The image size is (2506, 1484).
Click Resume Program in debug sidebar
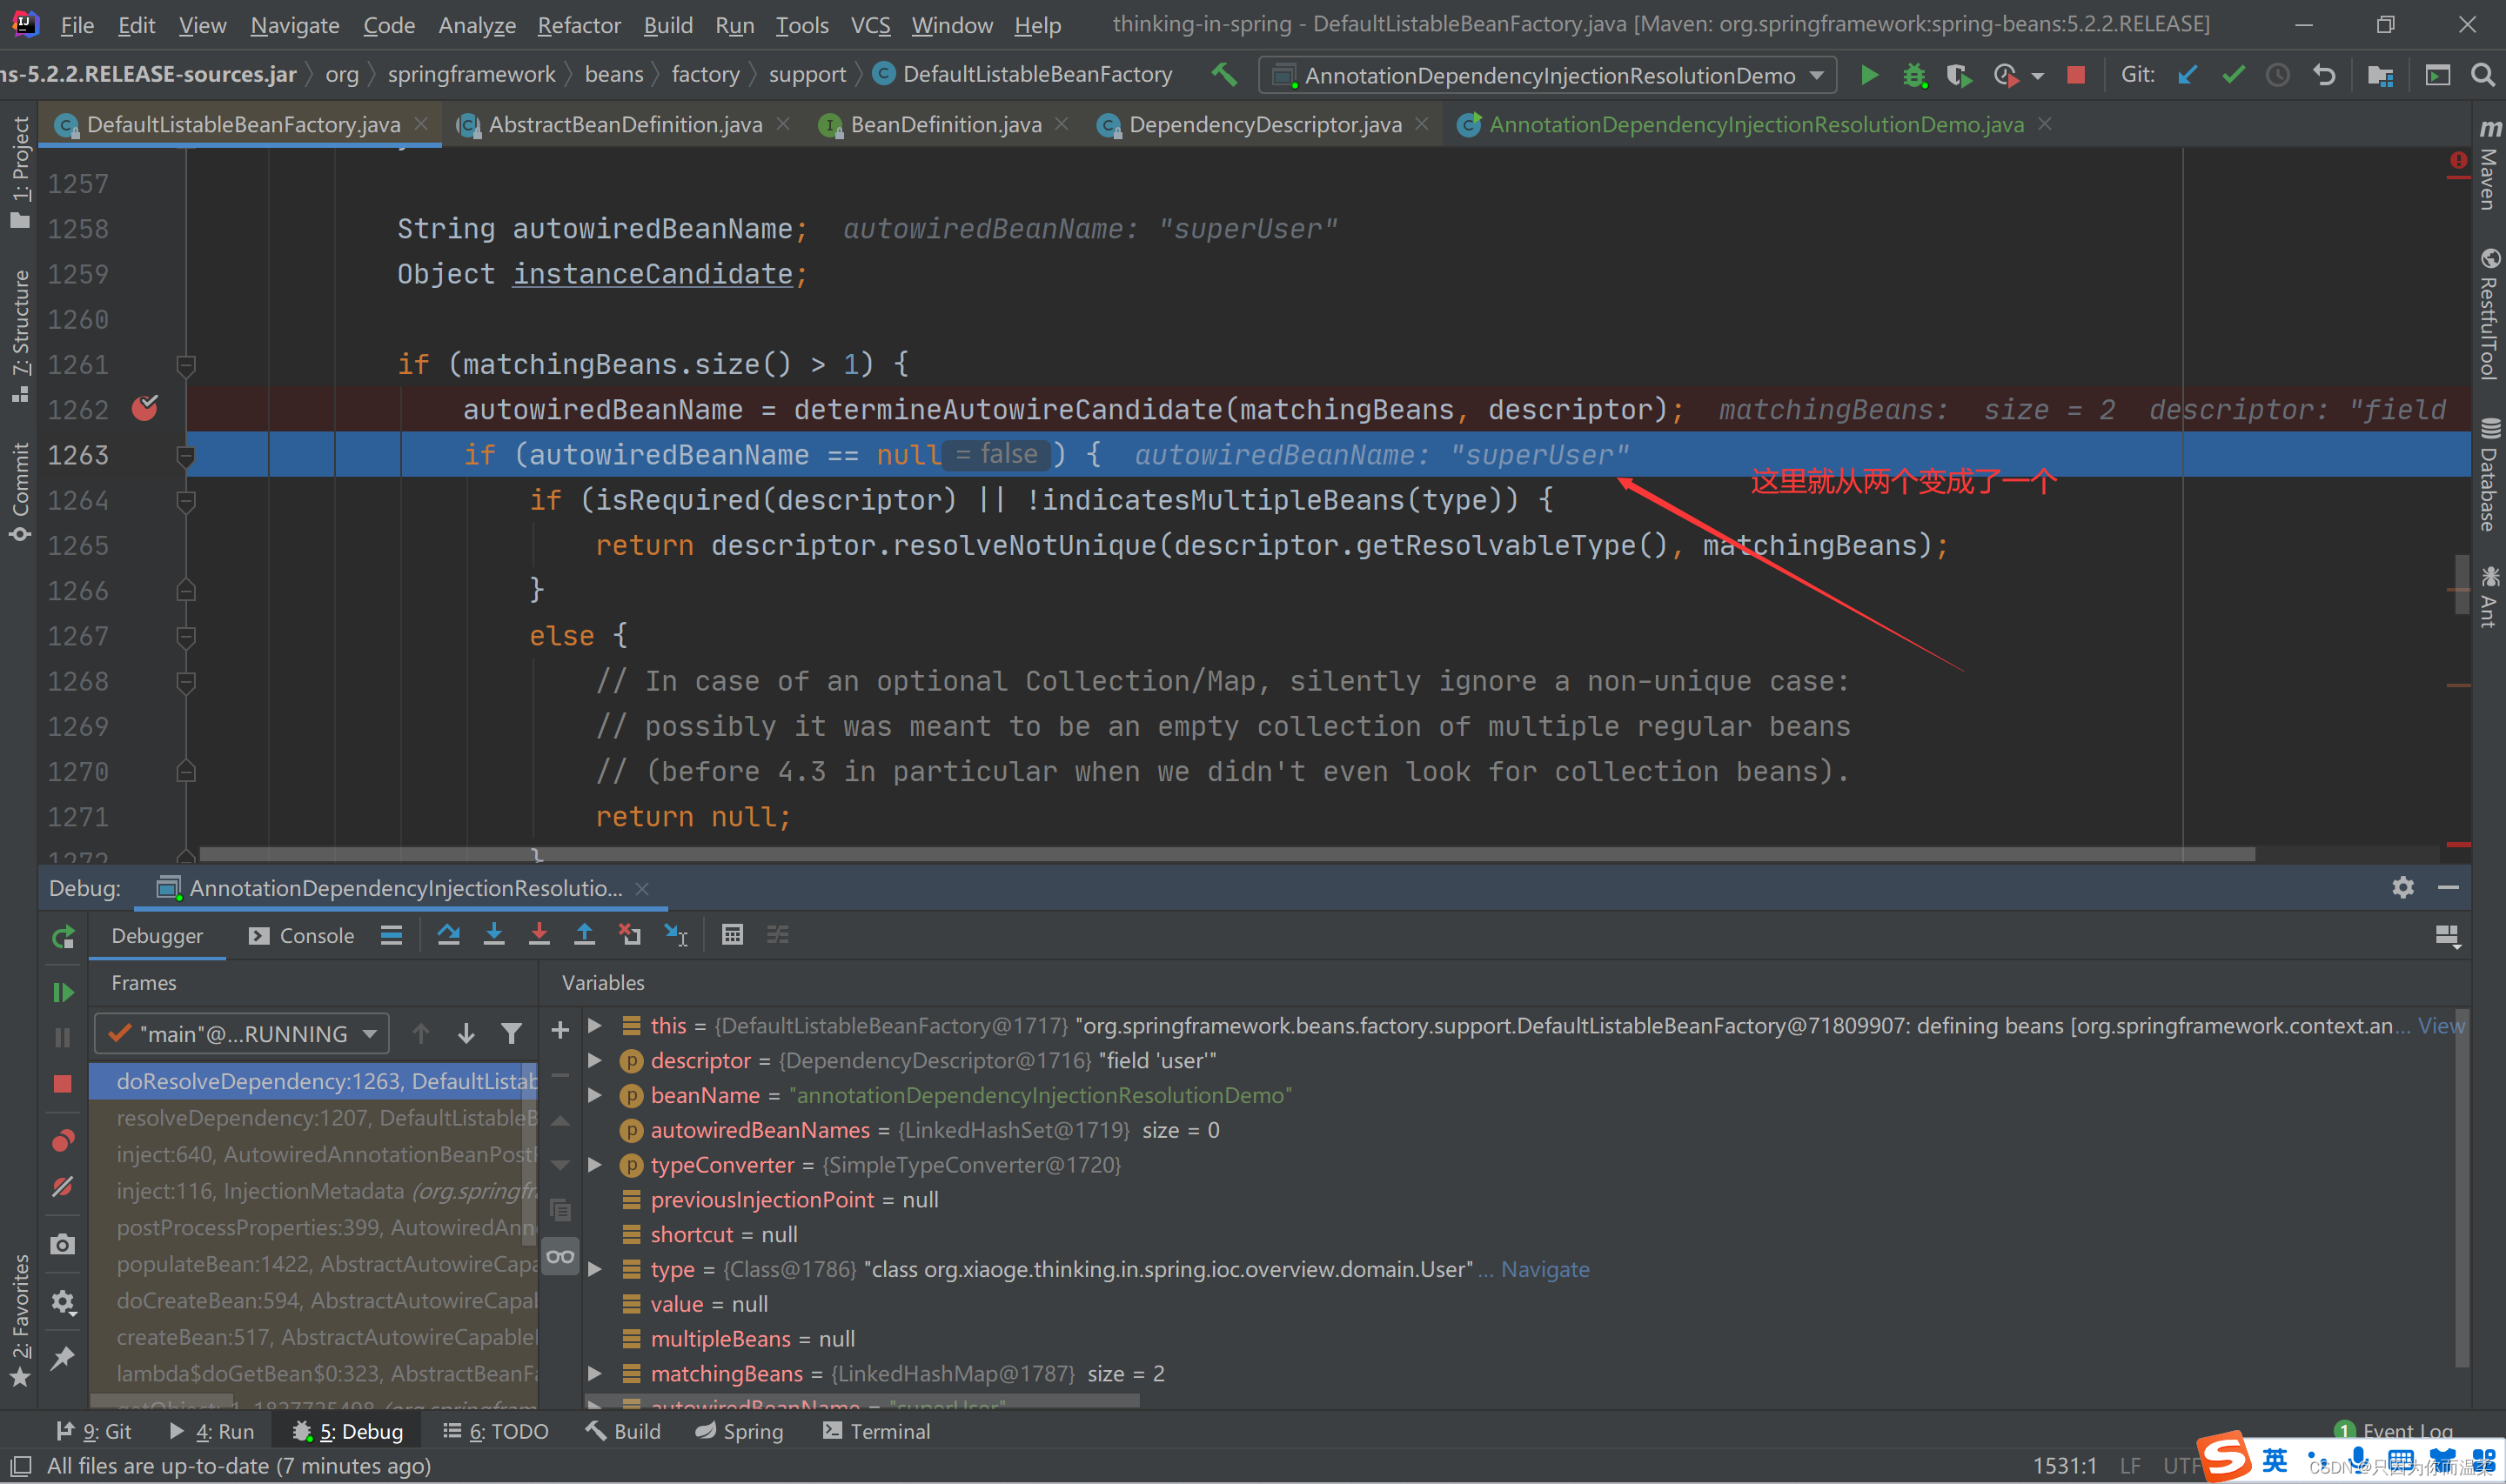(x=63, y=992)
